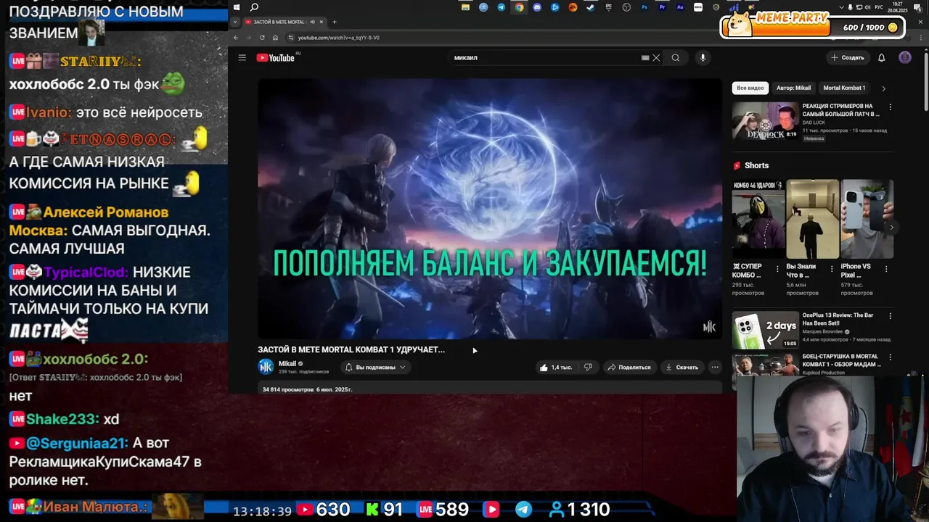
Task: Open Windows taskbar search
Action: coord(254,7)
